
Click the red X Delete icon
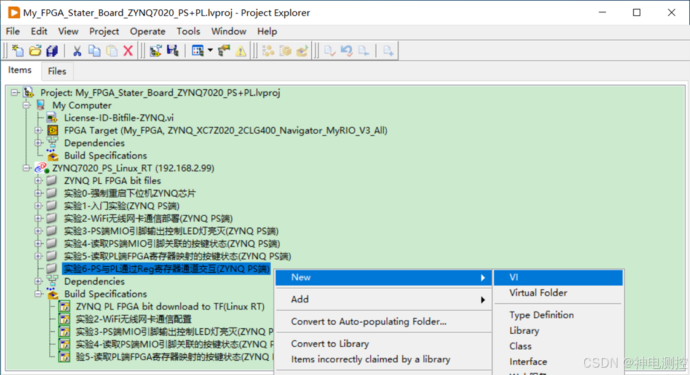[x=128, y=50]
